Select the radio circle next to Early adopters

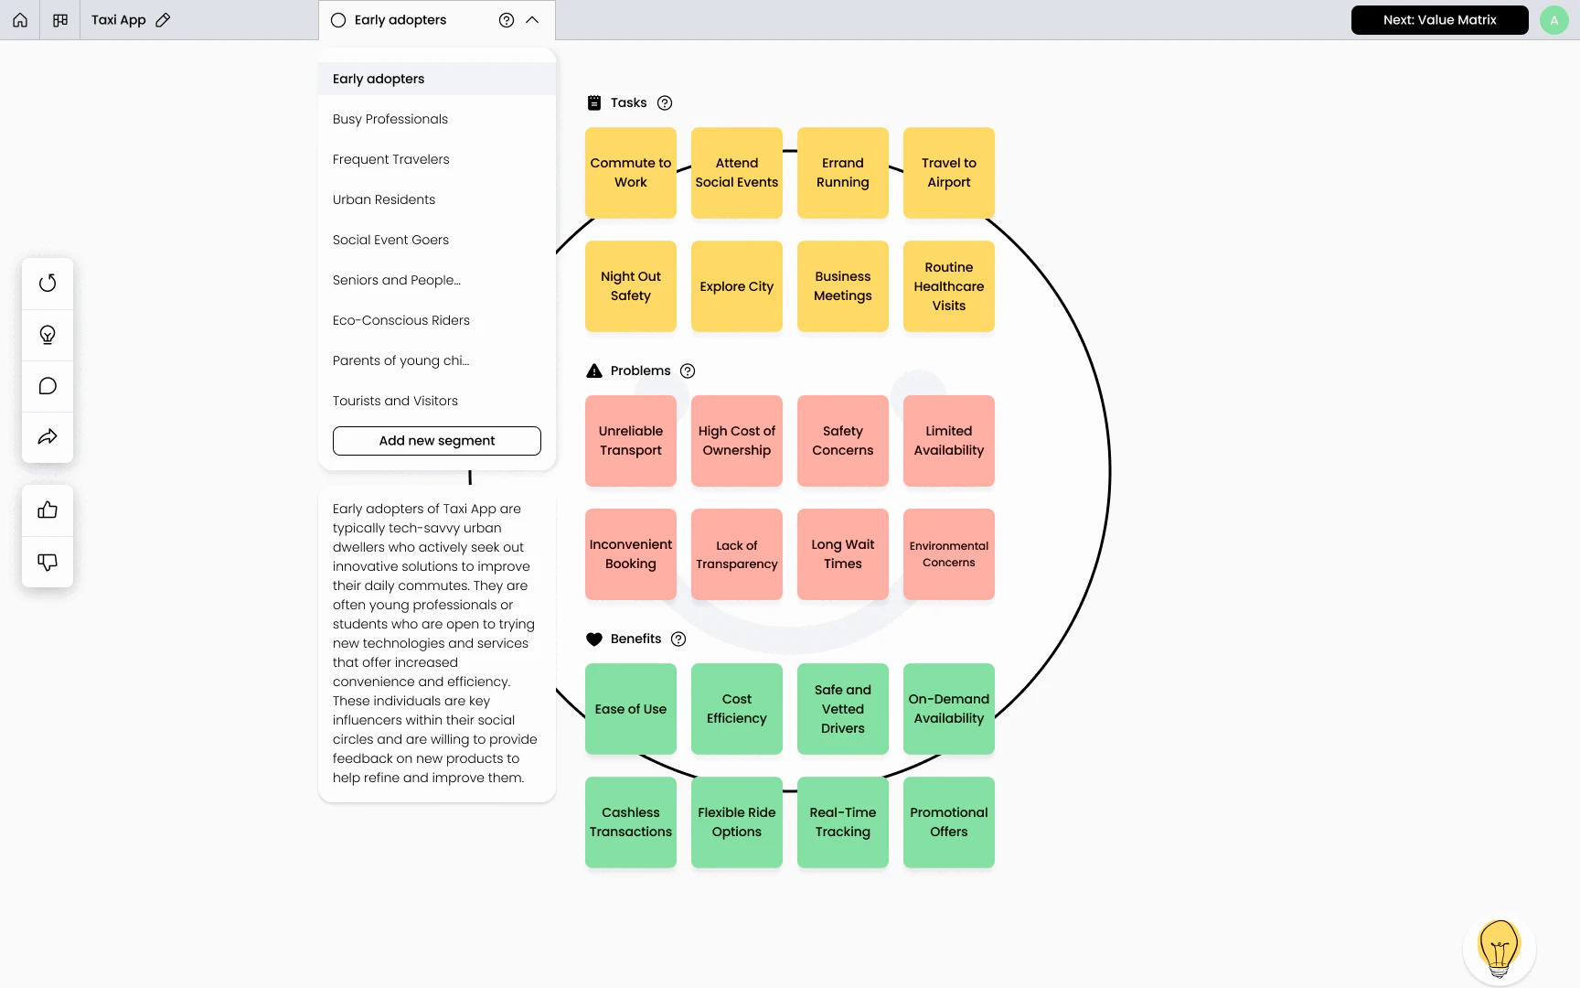[x=338, y=19]
